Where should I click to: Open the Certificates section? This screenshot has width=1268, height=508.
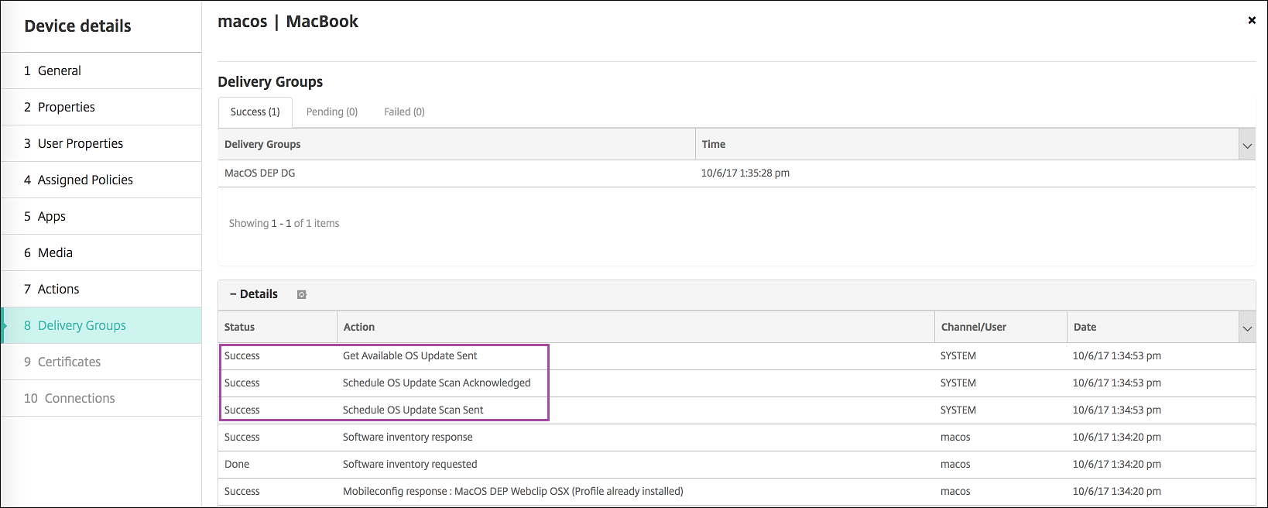[x=69, y=362]
